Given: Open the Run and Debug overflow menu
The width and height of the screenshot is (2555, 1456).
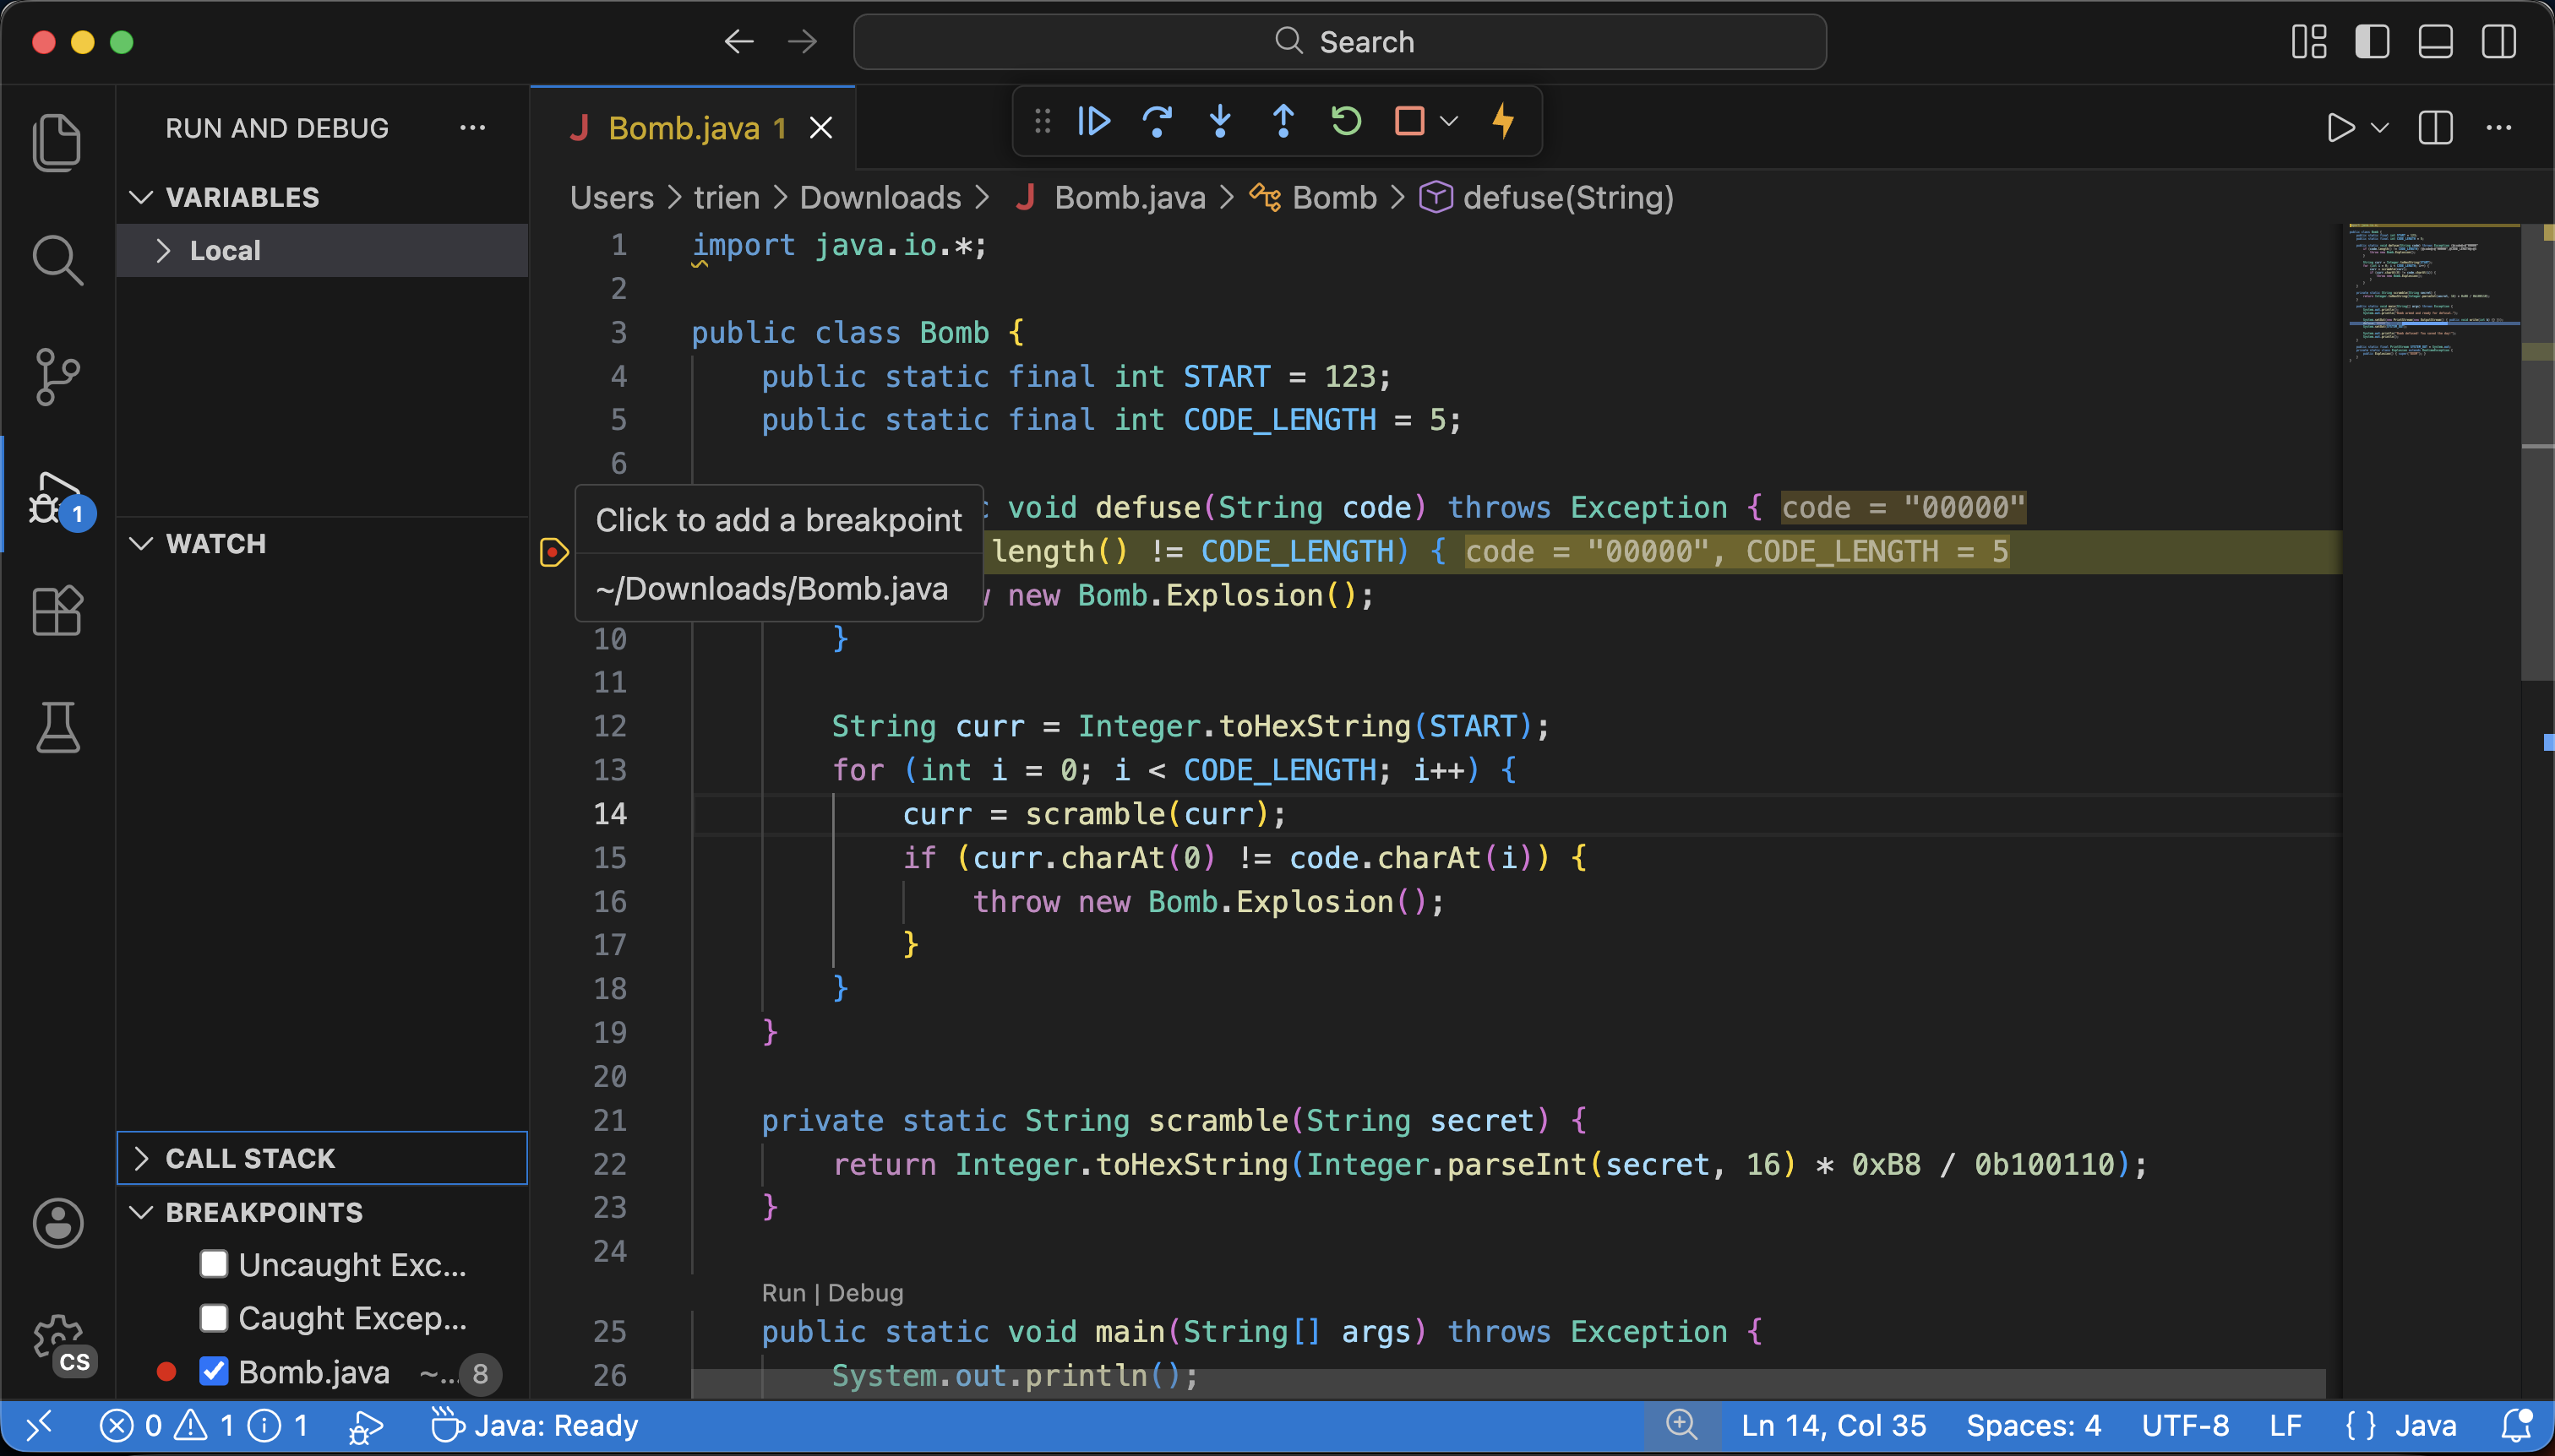Looking at the screenshot, I should tap(473, 127).
